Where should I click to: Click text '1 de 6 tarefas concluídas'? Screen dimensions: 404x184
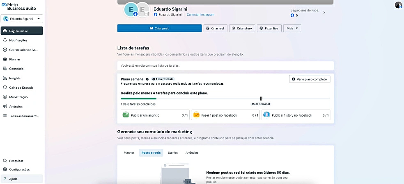point(138,104)
